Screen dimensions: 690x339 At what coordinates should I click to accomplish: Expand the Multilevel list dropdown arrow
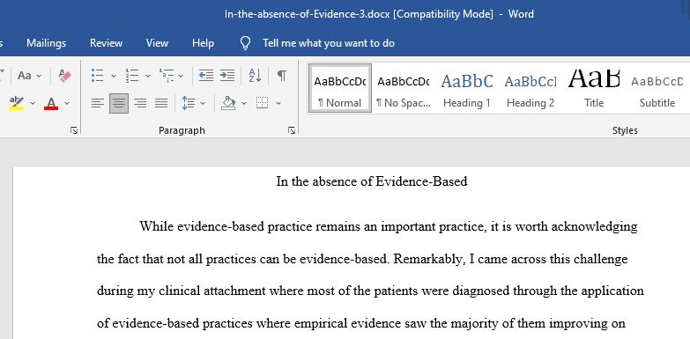[181, 76]
